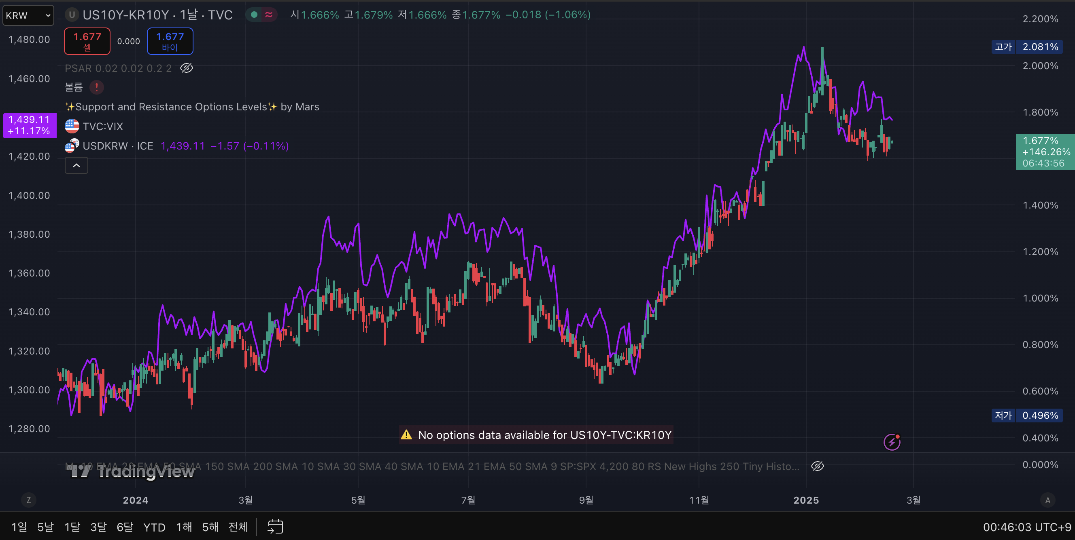Viewport: 1075px width, 540px height.
Task: Click the USDKRW currency pair flag icon
Action: pyautogui.click(x=72, y=146)
